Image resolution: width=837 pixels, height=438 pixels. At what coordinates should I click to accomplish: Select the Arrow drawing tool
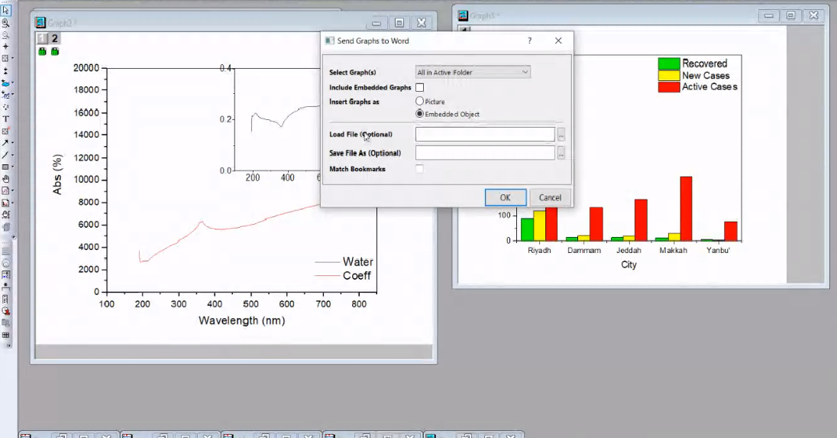click(x=5, y=143)
